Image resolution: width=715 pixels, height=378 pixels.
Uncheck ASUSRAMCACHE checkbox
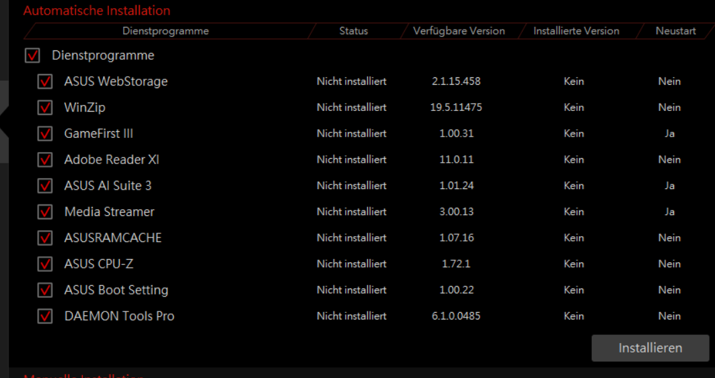coord(44,237)
